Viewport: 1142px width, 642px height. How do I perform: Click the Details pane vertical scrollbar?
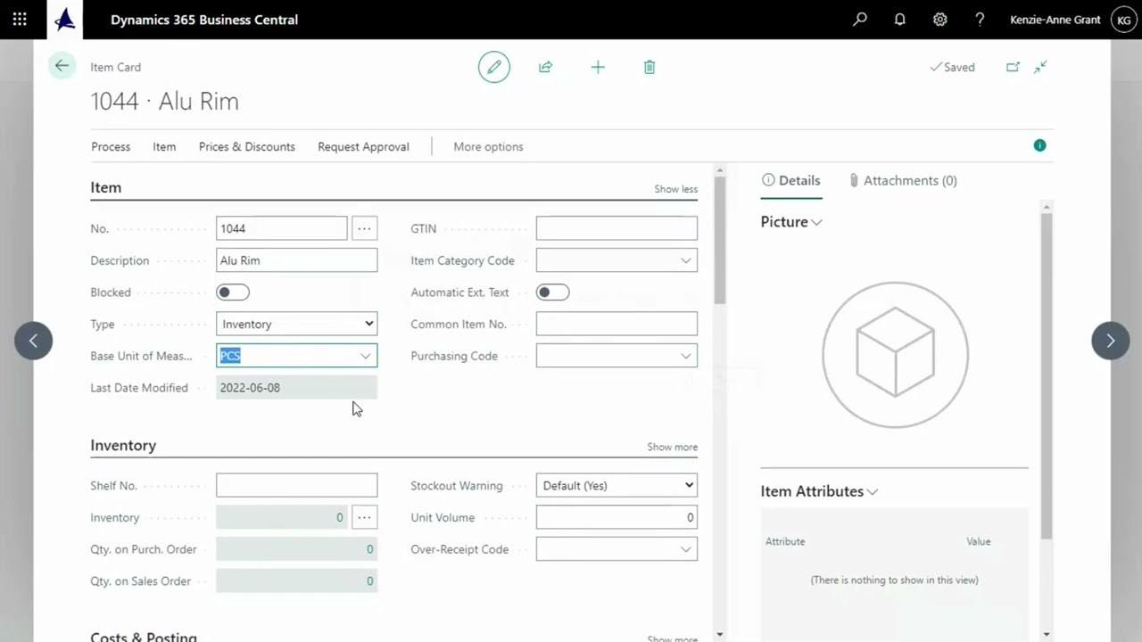(x=1047, y=374)
